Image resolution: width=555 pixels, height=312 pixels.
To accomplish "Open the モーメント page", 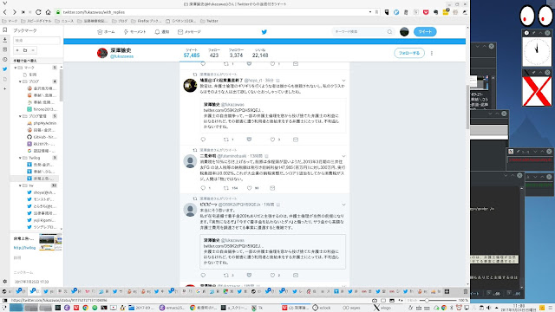I will [x=134, y=32].
